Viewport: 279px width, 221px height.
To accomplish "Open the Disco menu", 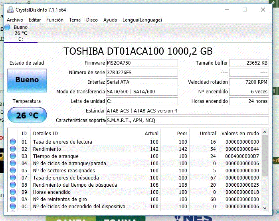I will (x=92, y=20).
